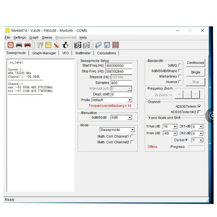
Task: Expand the Profile dropdown set to default
Action: click(x=130, y=100)
